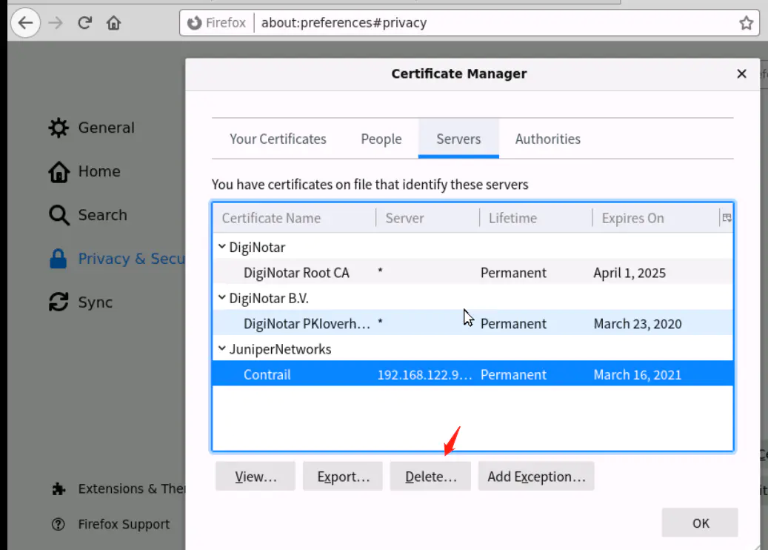
Task: Select Privacy & Security lock icon
Action: (58, 259)
